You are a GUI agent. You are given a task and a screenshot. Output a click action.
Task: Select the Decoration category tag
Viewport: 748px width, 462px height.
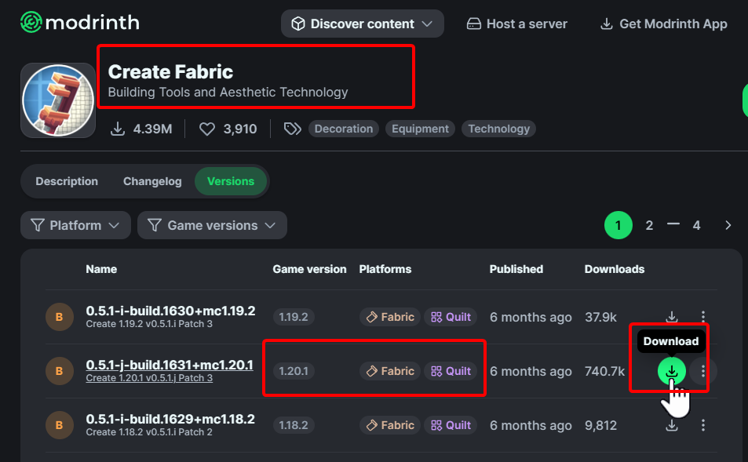point(344,129)
